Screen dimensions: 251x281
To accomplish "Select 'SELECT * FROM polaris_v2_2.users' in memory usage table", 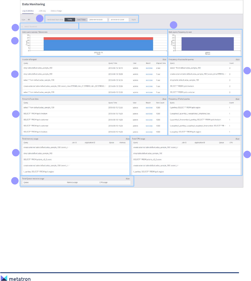I will [x=38, y=159].
